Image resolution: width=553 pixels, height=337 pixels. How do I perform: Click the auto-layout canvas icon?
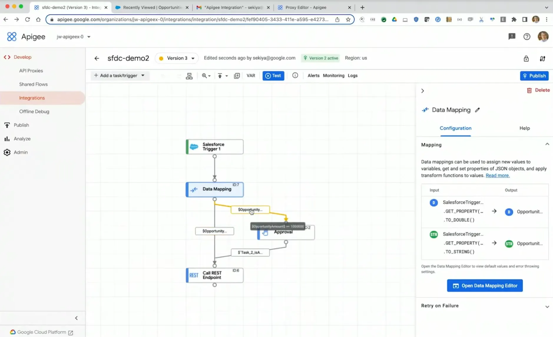189,76
